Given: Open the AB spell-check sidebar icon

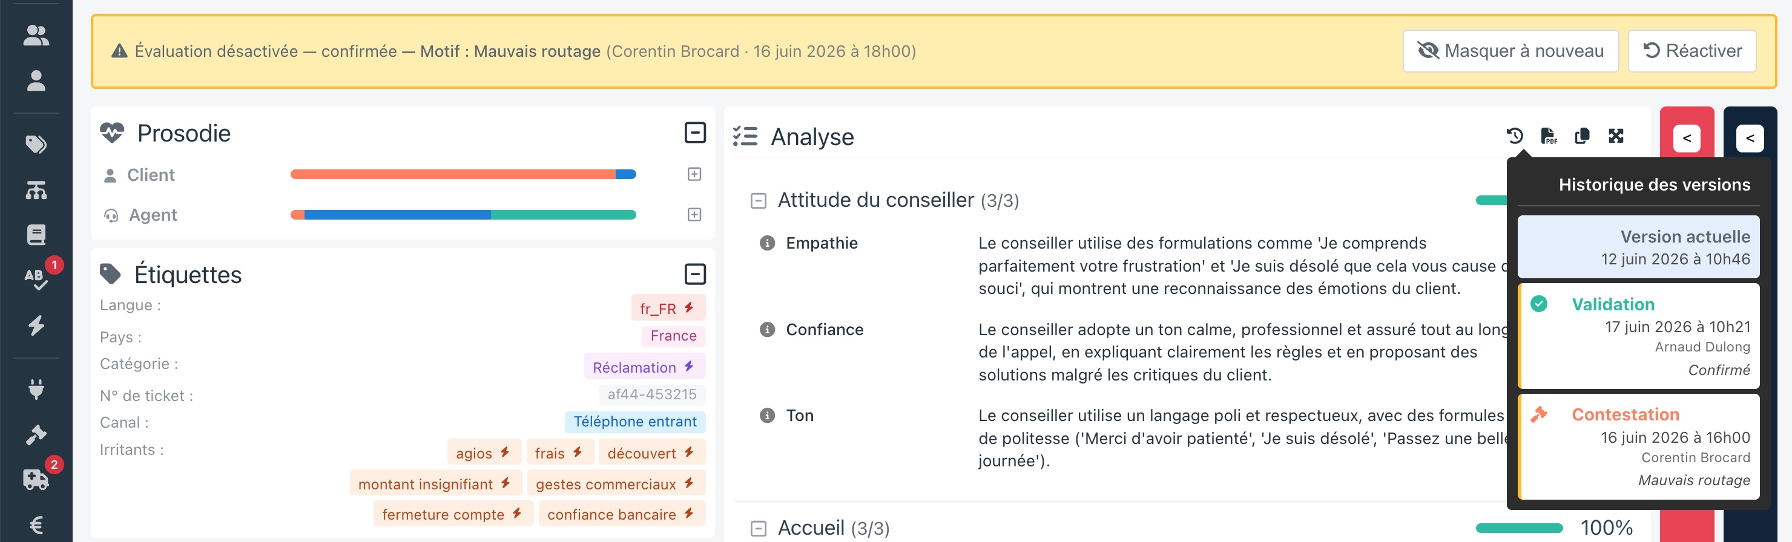Looking at the screenshot, I should (x=36, y=279).
